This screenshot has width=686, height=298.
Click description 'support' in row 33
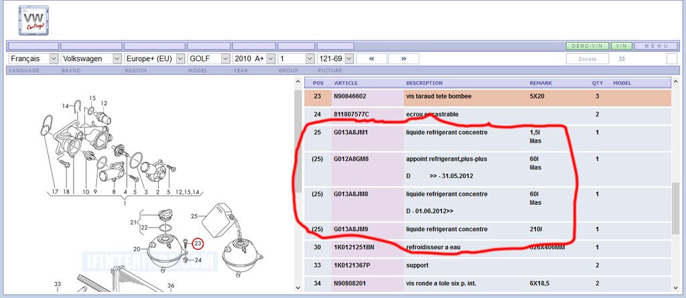point(417,265)
